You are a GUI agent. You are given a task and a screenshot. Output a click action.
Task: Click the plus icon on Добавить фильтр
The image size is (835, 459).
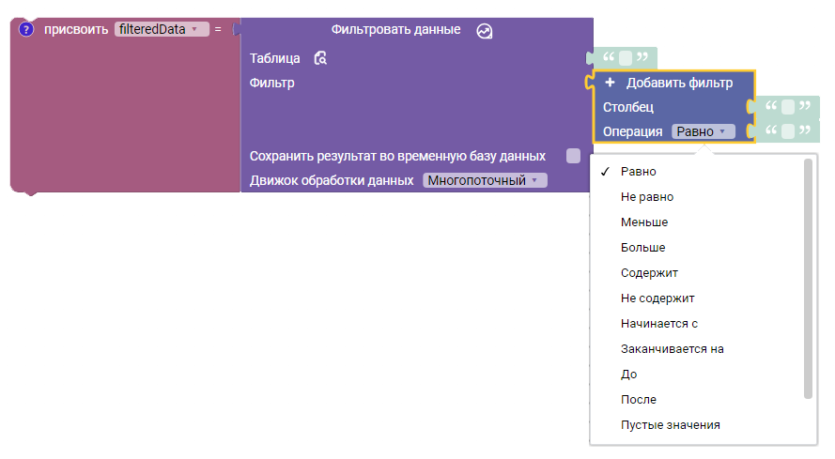coord(611,83)
